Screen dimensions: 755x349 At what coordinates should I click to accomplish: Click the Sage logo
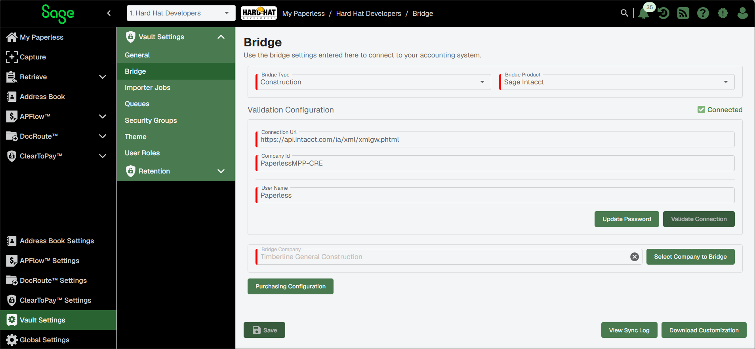[58, 14]
